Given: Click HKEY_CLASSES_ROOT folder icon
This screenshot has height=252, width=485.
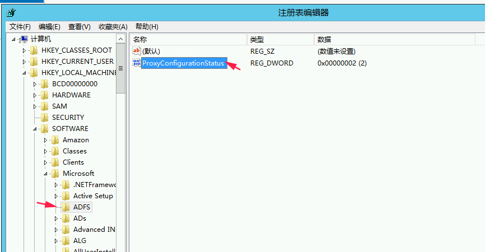Looking at the screenshot, I should click(x=34, y=50).
